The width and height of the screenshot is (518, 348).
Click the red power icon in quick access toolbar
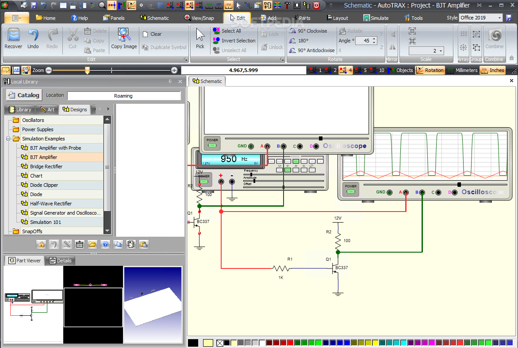[316, 5]
